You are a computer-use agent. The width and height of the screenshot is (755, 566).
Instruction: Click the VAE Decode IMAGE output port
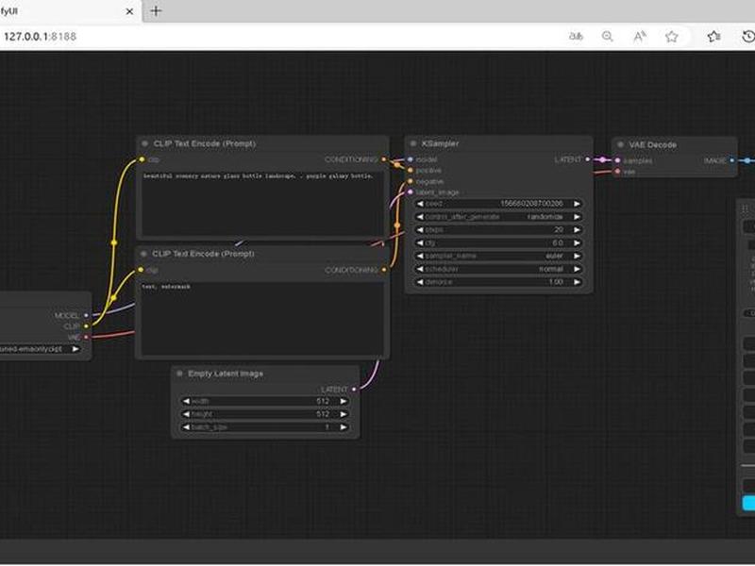732,160
